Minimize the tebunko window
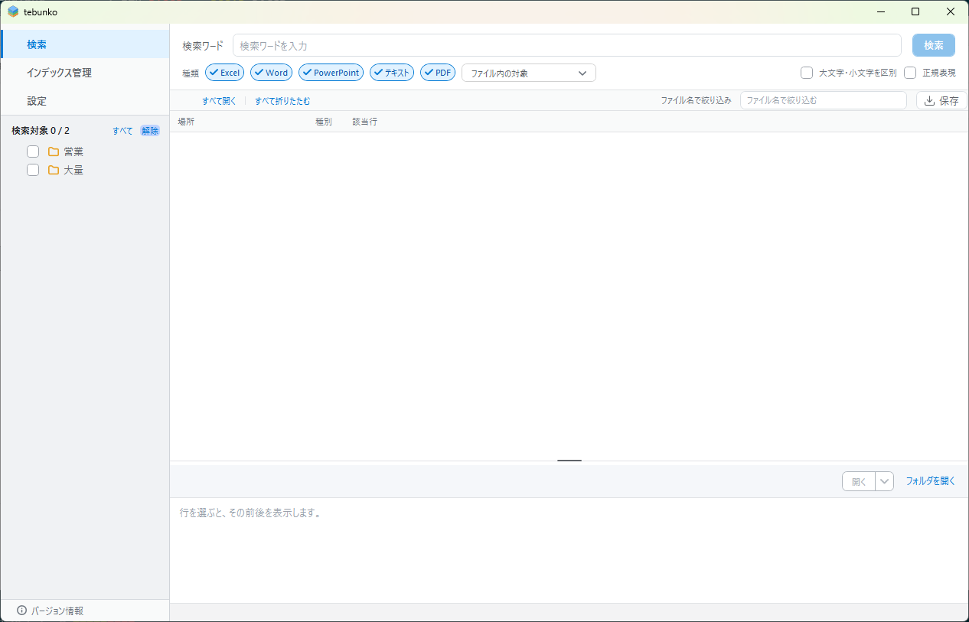The width and height of the screenshot is (969, 622). [x=880, y=11]
